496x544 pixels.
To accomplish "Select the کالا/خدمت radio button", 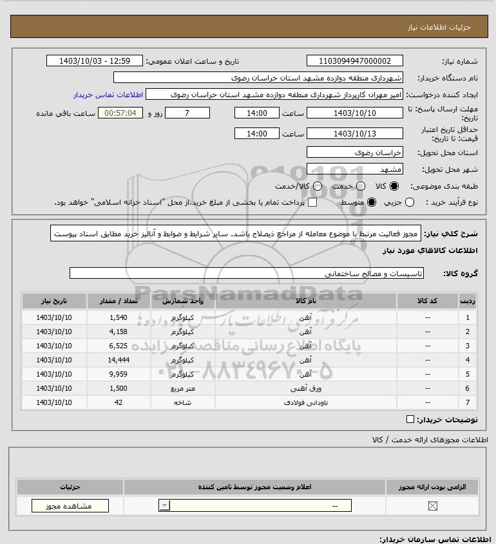I will point(317,186).
